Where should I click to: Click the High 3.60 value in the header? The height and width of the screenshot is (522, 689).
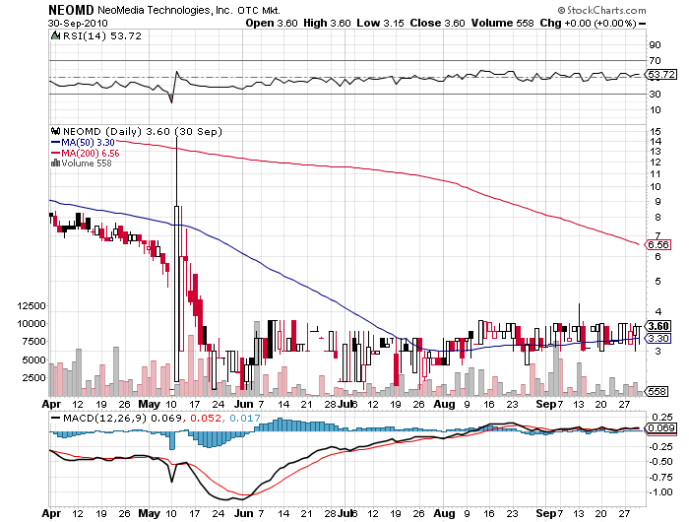coord(327,23)
